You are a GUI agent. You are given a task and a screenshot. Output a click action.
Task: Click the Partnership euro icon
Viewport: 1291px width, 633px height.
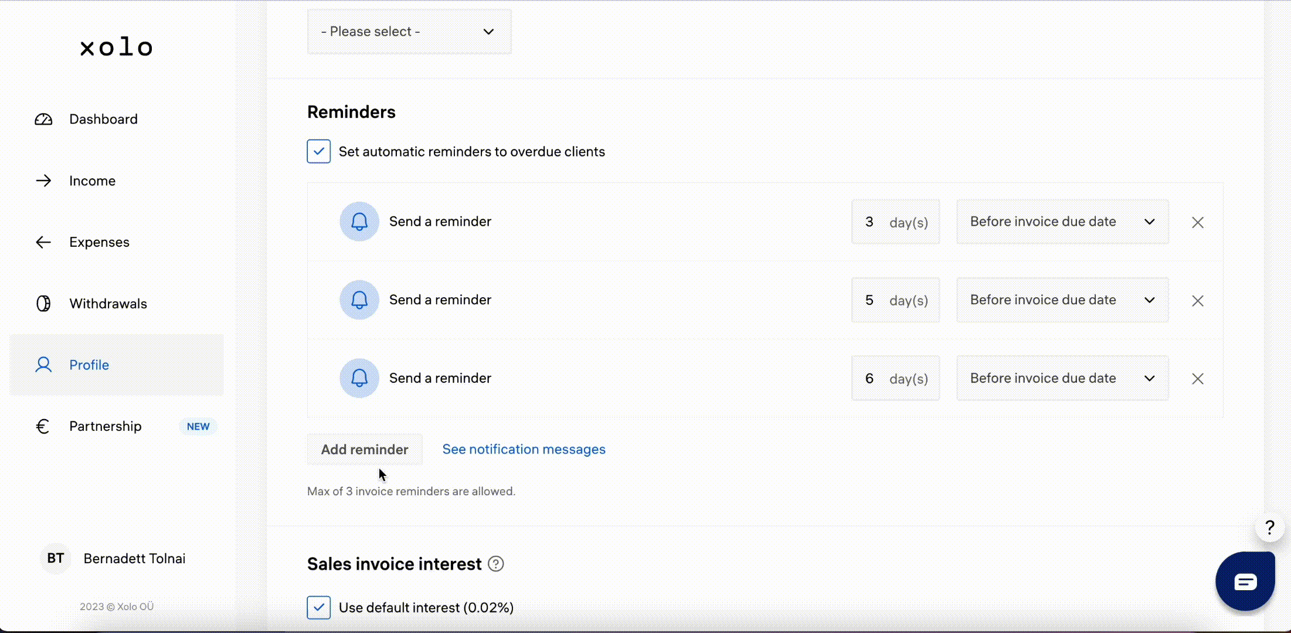[43, 426]
